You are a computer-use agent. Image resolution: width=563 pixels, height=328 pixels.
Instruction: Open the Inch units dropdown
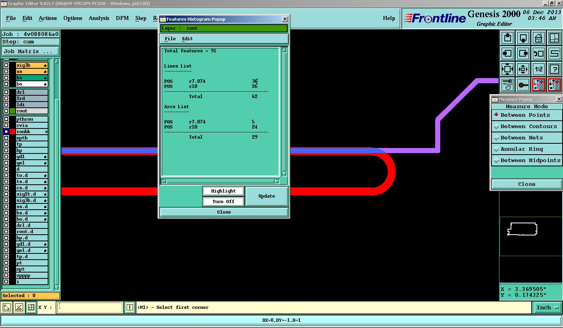[x=547, y=308]
